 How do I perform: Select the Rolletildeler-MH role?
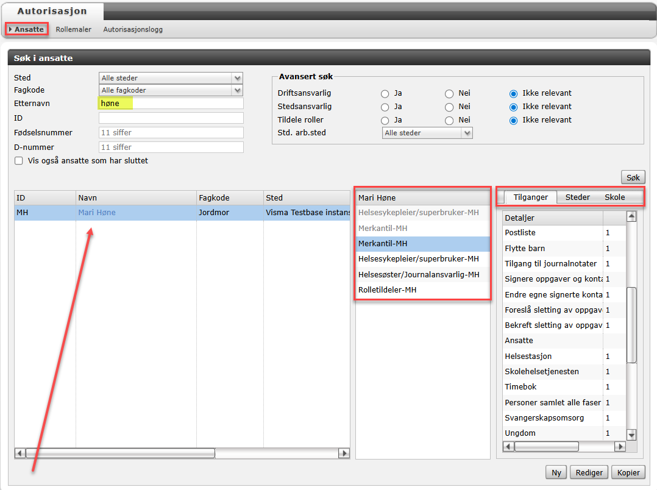click(x=388, y=290)
